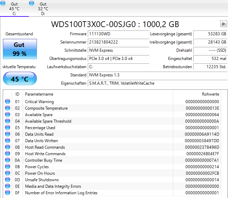Click the ID column header
This screenshot has width=228, height=198.
click(17, 94)
